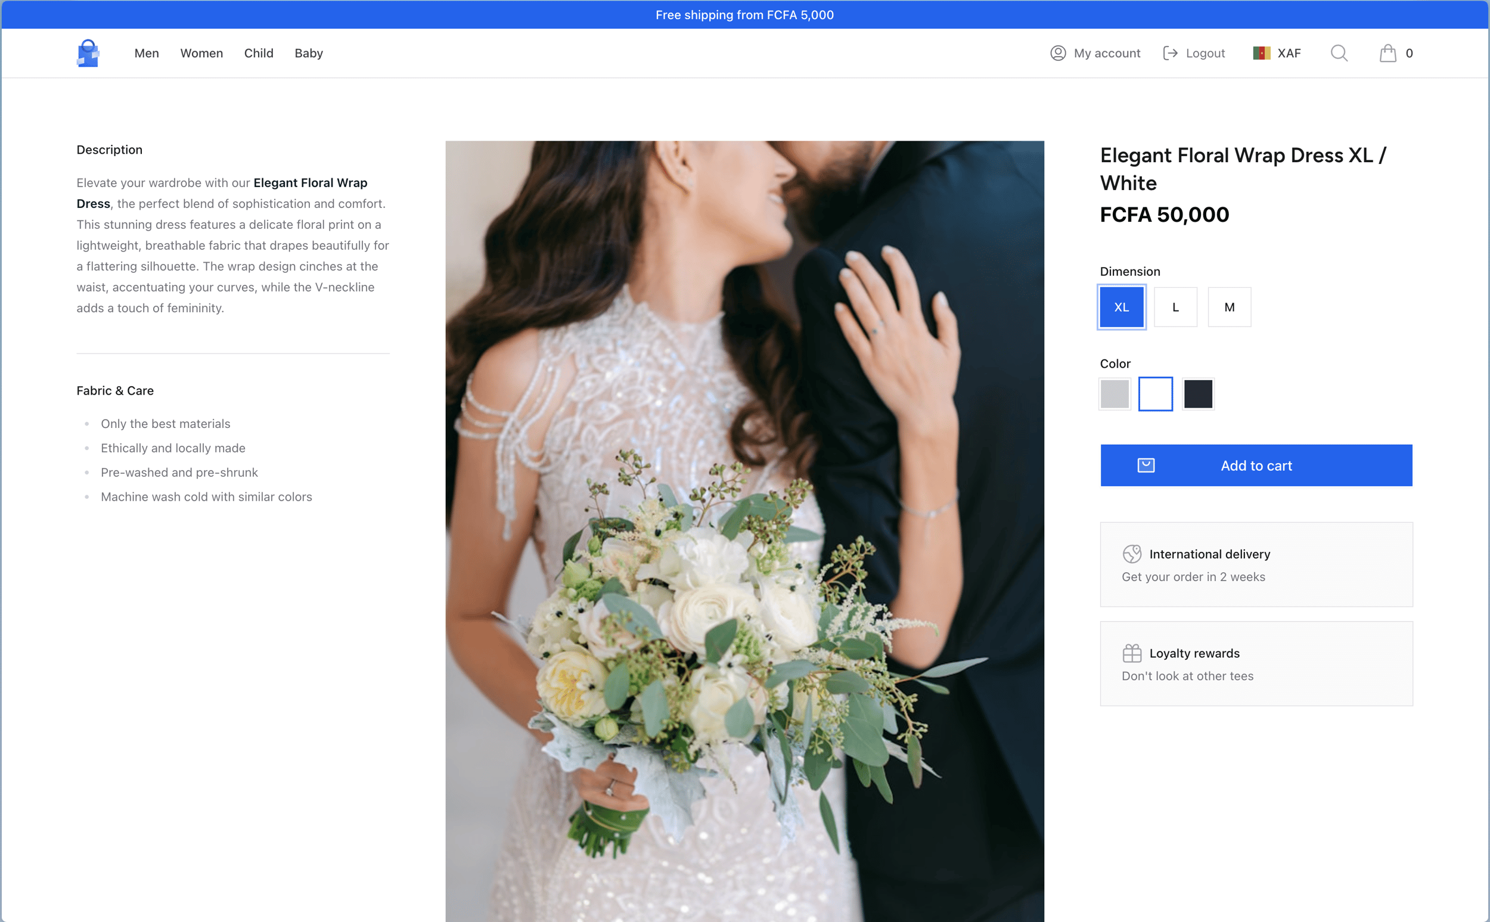This screenshot has width=1490, height=922.
Task: Open the Child menu
Action: (259, 53)
